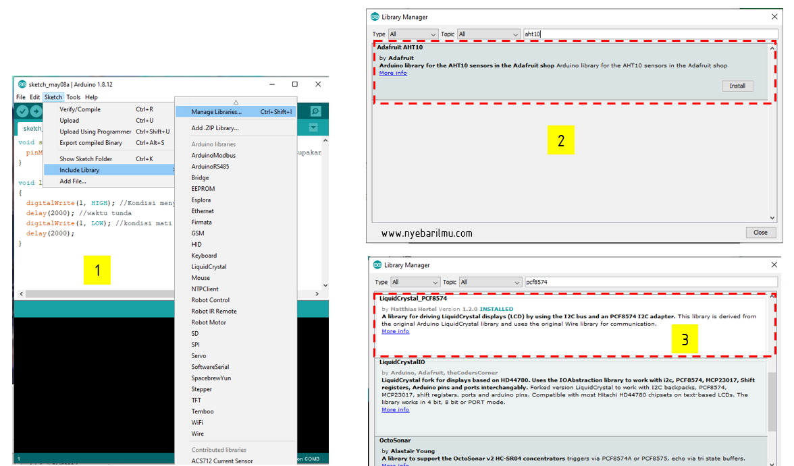Image resolution: width=794 pixels, height=466 pixels.
Task: Click the pcf8574 search field
Action: pyautogui.click(x=651, y=283)
